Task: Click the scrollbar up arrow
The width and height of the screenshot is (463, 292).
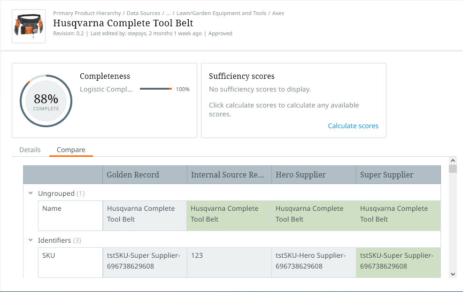Action: pos(453,161)
